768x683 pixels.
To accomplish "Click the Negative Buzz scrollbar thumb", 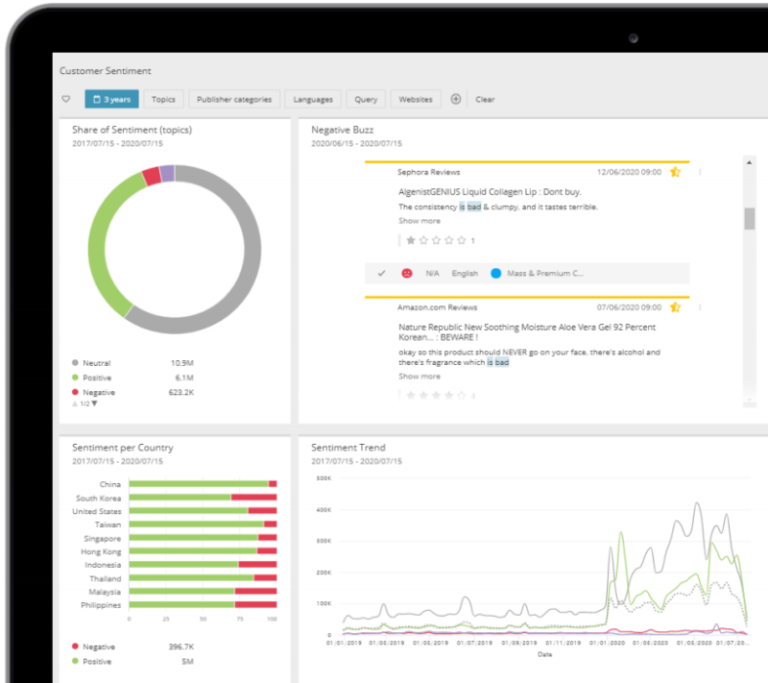I will pos(750,218).
